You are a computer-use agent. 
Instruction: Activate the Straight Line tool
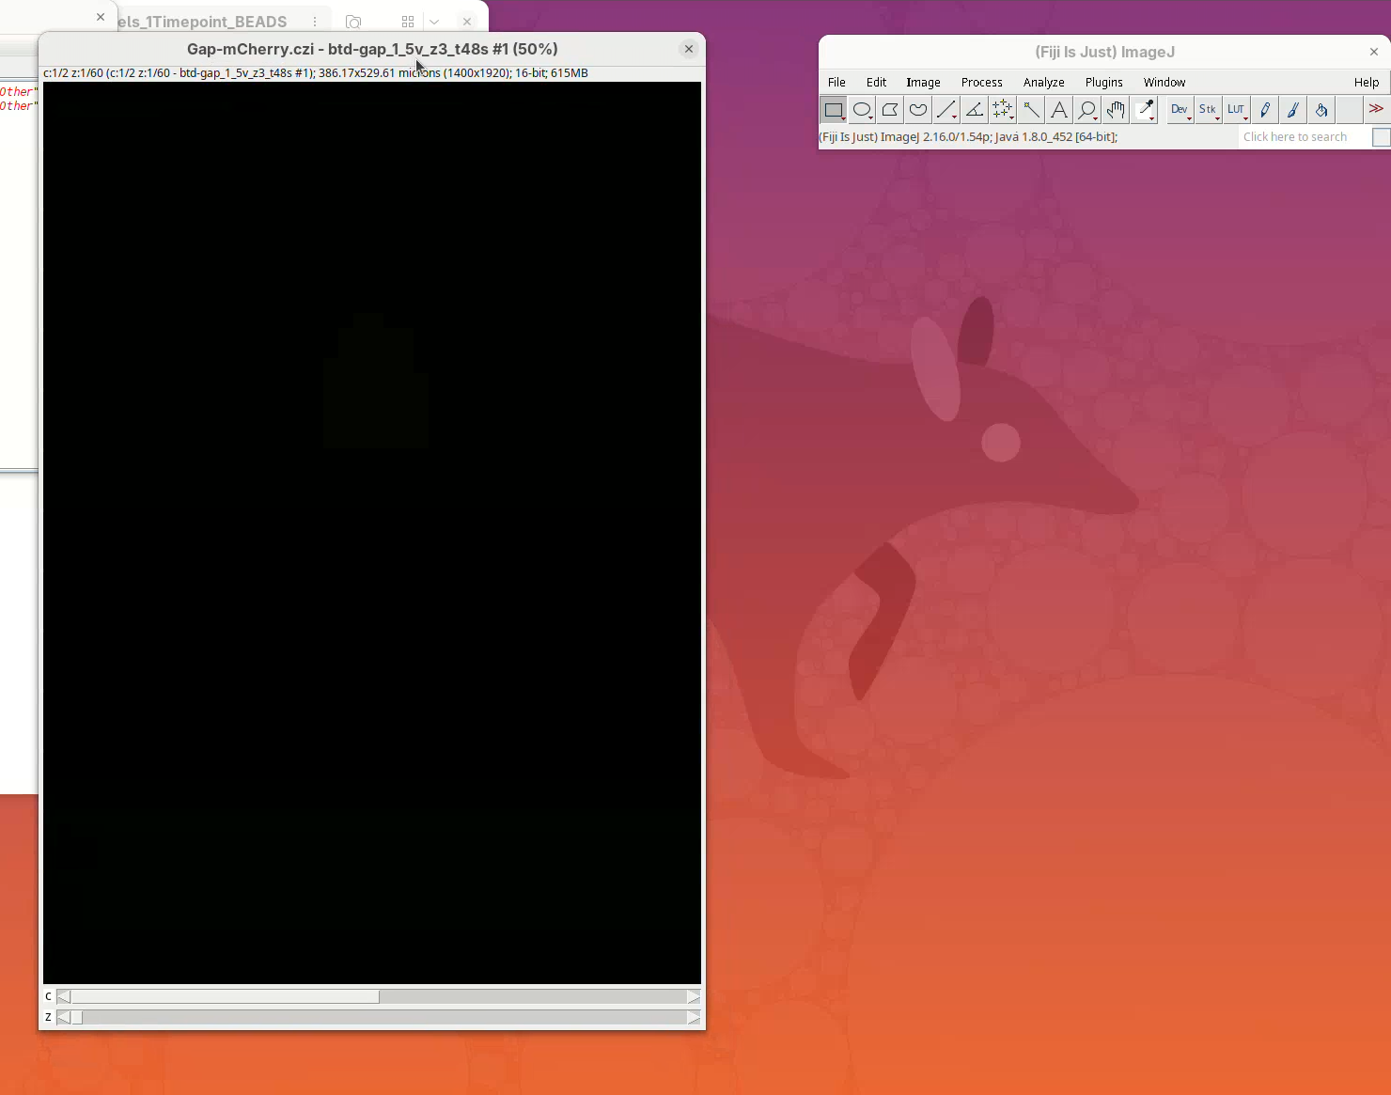[946, 110]
